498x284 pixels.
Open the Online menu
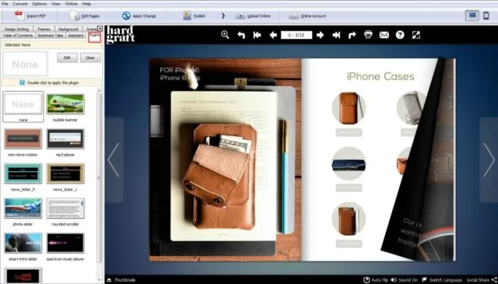(71, 4)
